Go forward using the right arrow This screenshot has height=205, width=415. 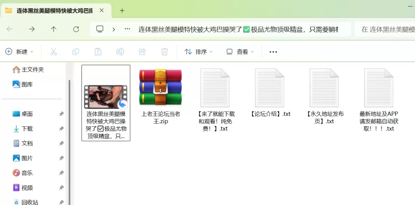pos(32,29)
